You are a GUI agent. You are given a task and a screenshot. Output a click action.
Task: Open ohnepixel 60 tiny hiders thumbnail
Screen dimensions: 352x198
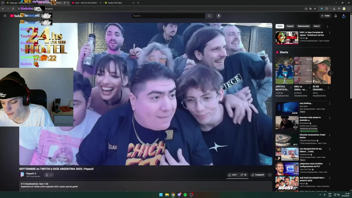[287, 154]
